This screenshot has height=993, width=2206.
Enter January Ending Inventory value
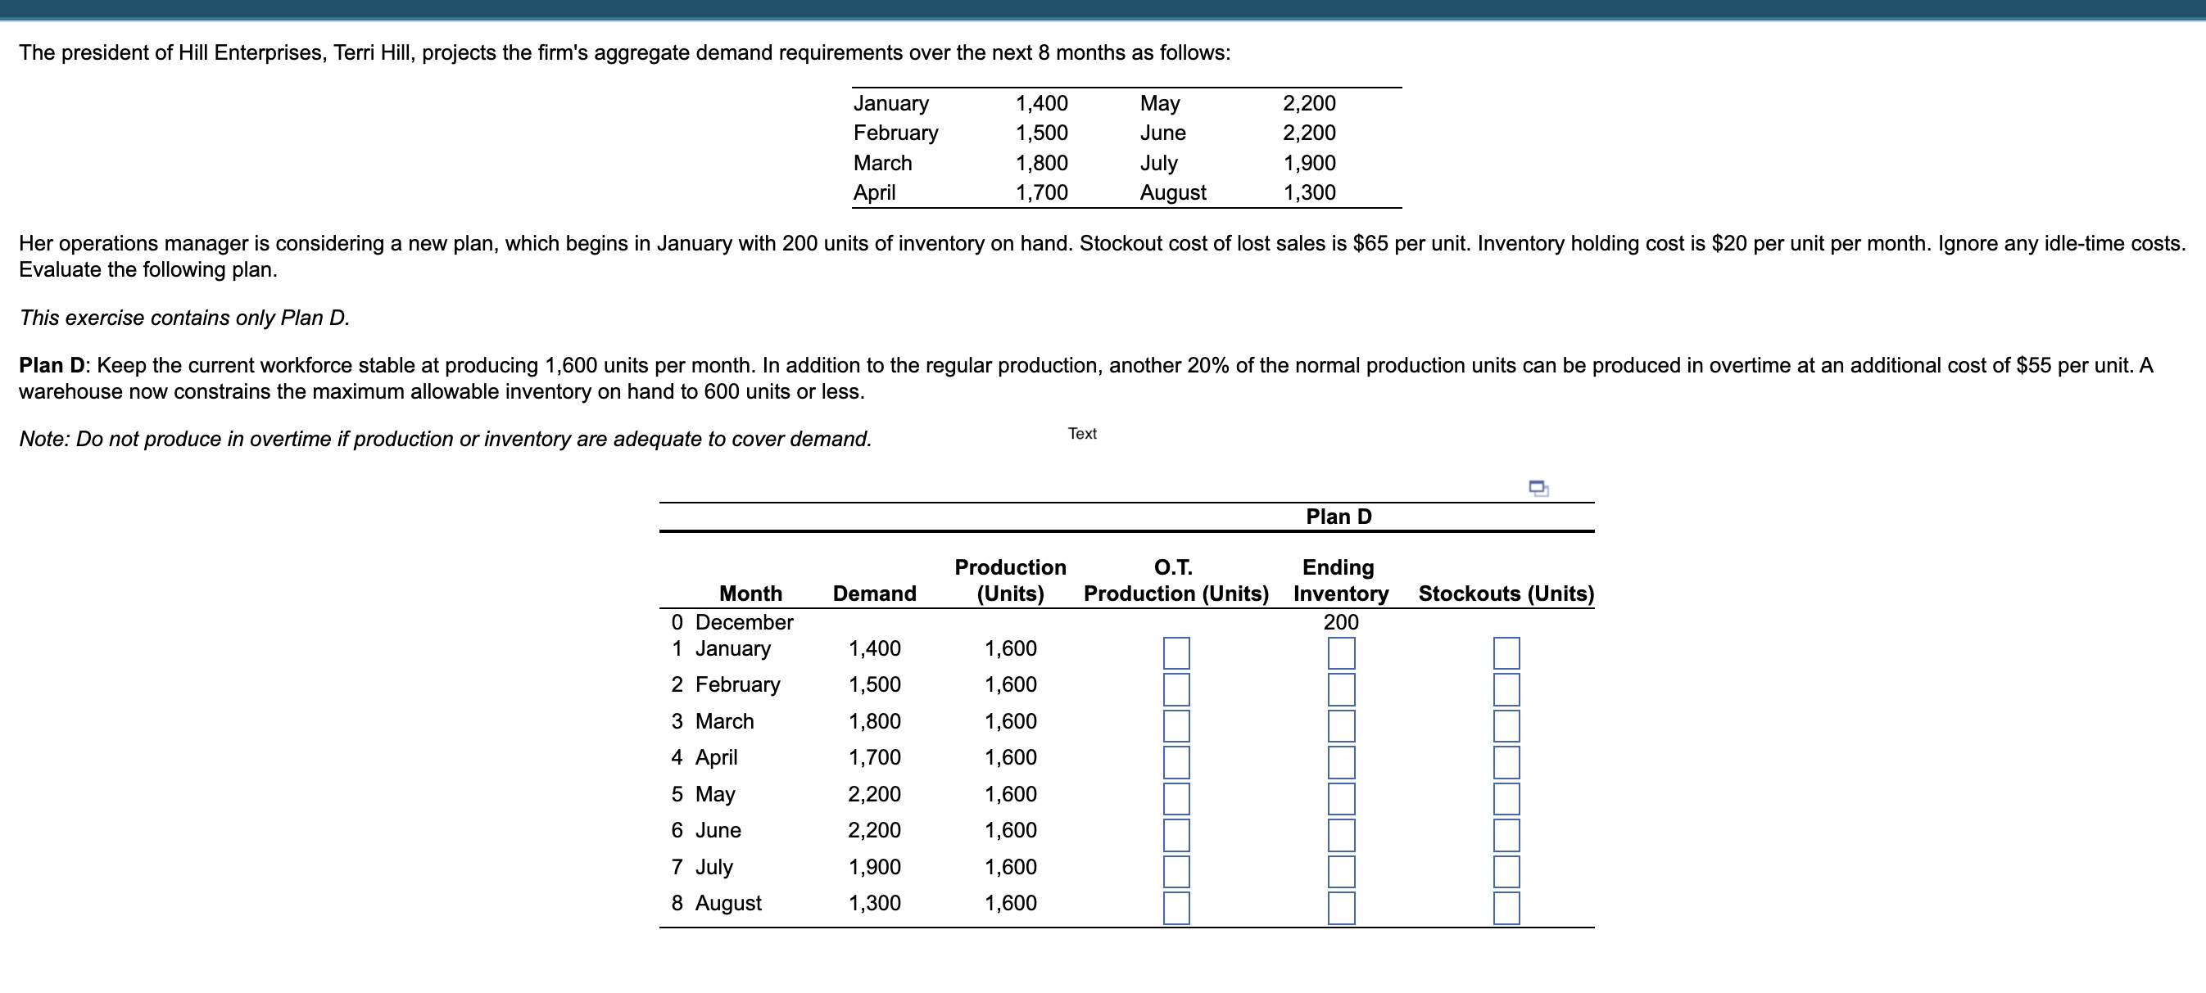[x=1340, y=652]
